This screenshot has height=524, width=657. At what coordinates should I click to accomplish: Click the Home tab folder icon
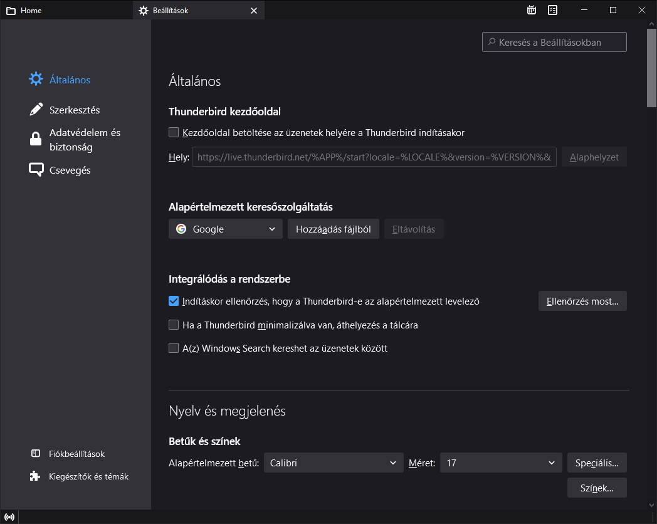coord(11,11)
